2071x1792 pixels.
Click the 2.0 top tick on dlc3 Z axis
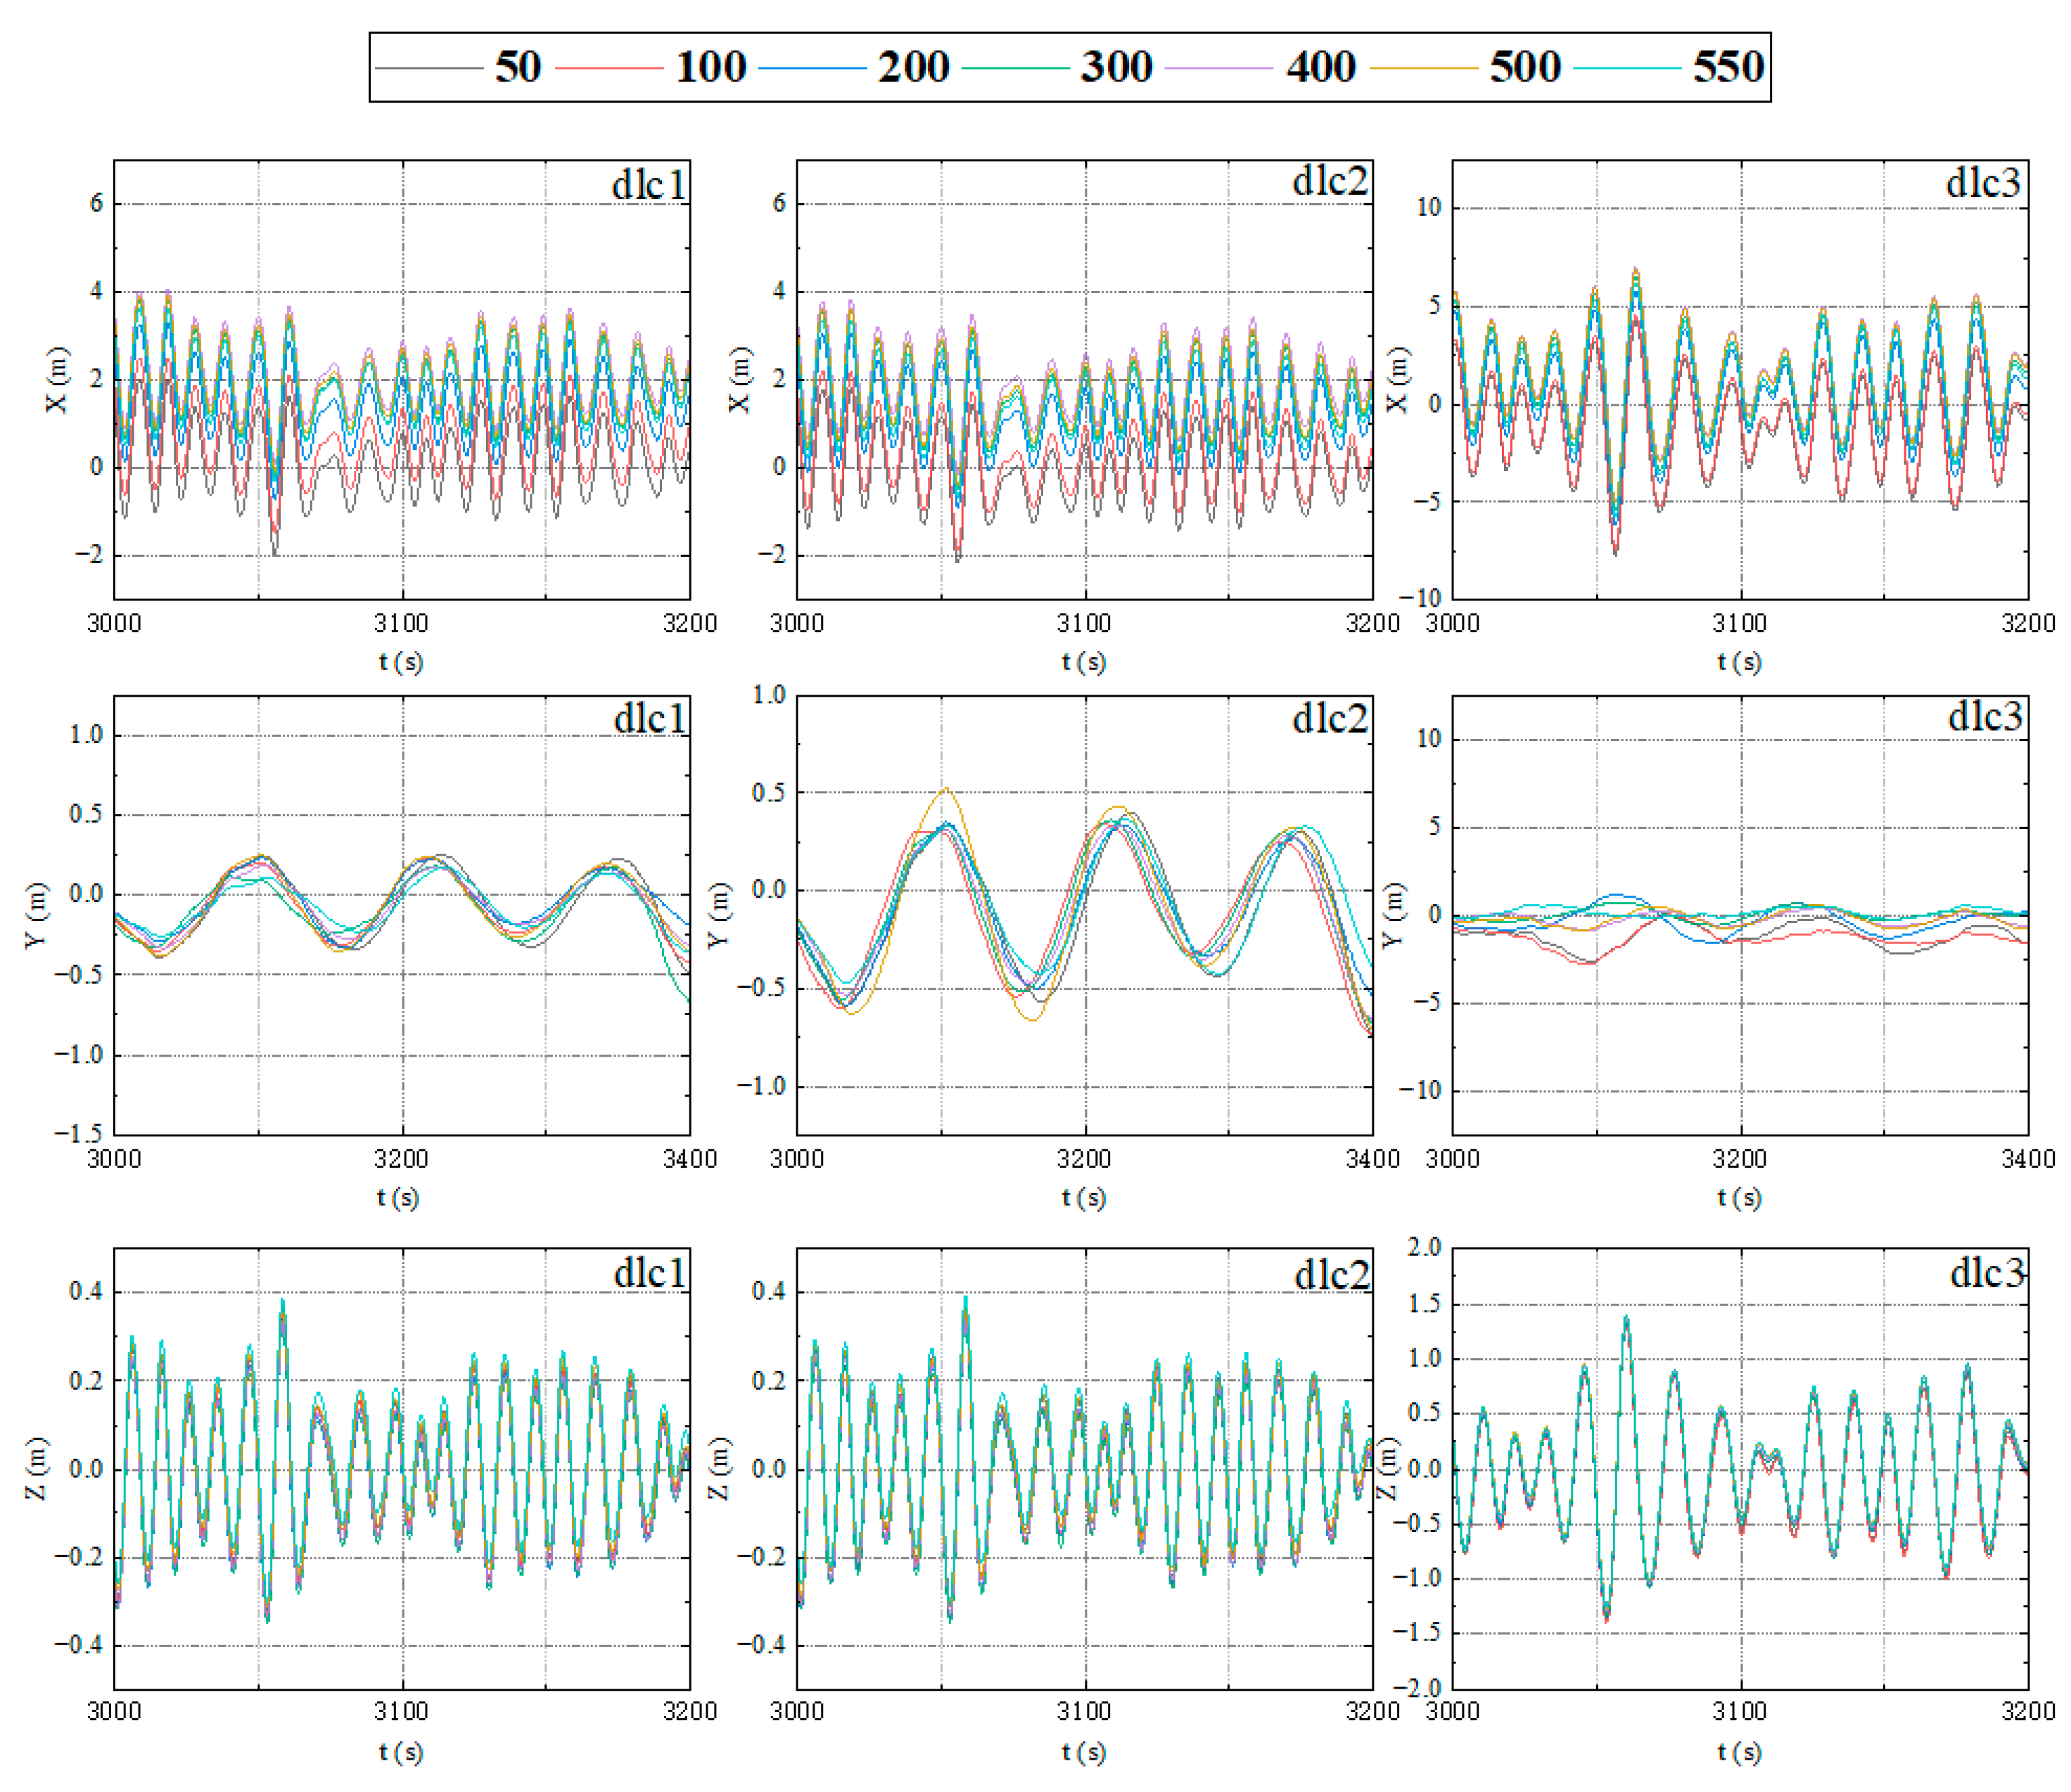[1424, 1247]
